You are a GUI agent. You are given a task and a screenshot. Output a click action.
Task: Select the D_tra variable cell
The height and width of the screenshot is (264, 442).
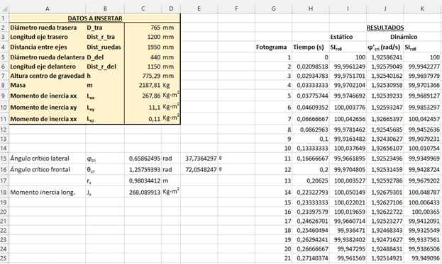(105, 28)
